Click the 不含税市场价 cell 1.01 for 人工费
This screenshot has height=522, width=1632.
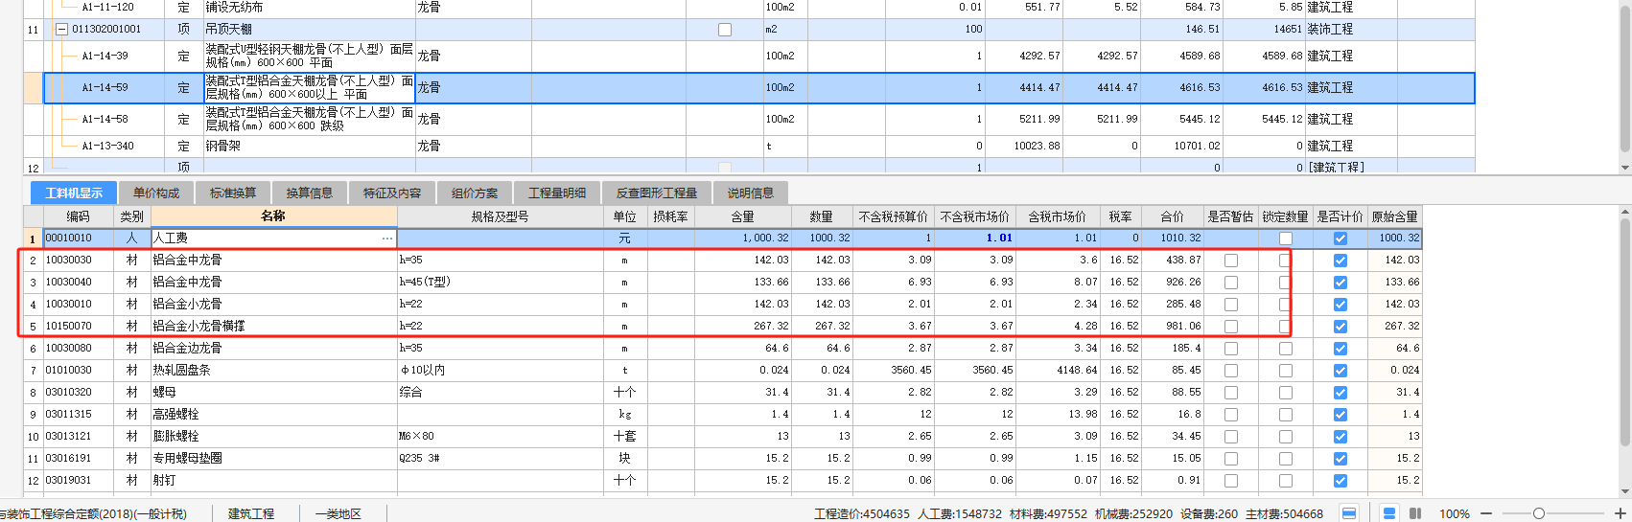pyautogui.click(x=975, y=238)
